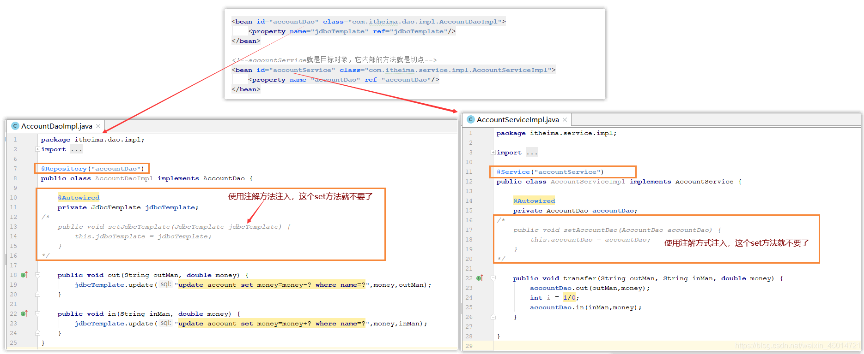Viewport: 864px width, 354px height.
Task: Select the AccountServiceImpl.java tab
Action: (x=517, y=120)
